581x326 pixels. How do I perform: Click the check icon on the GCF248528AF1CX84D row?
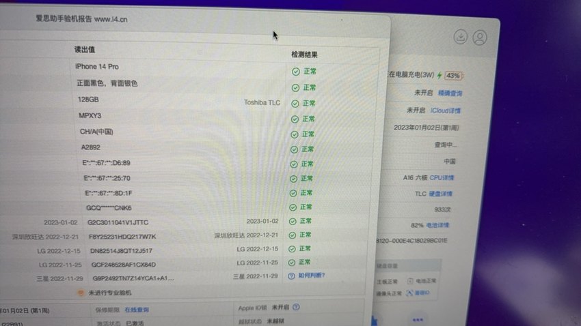click(292, 263)
